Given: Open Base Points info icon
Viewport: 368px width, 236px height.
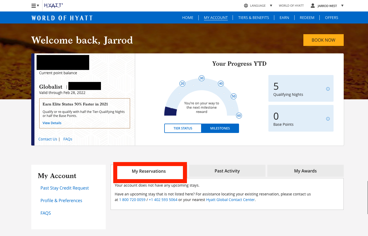Looking at the screenshot, I should coord(328,119).
